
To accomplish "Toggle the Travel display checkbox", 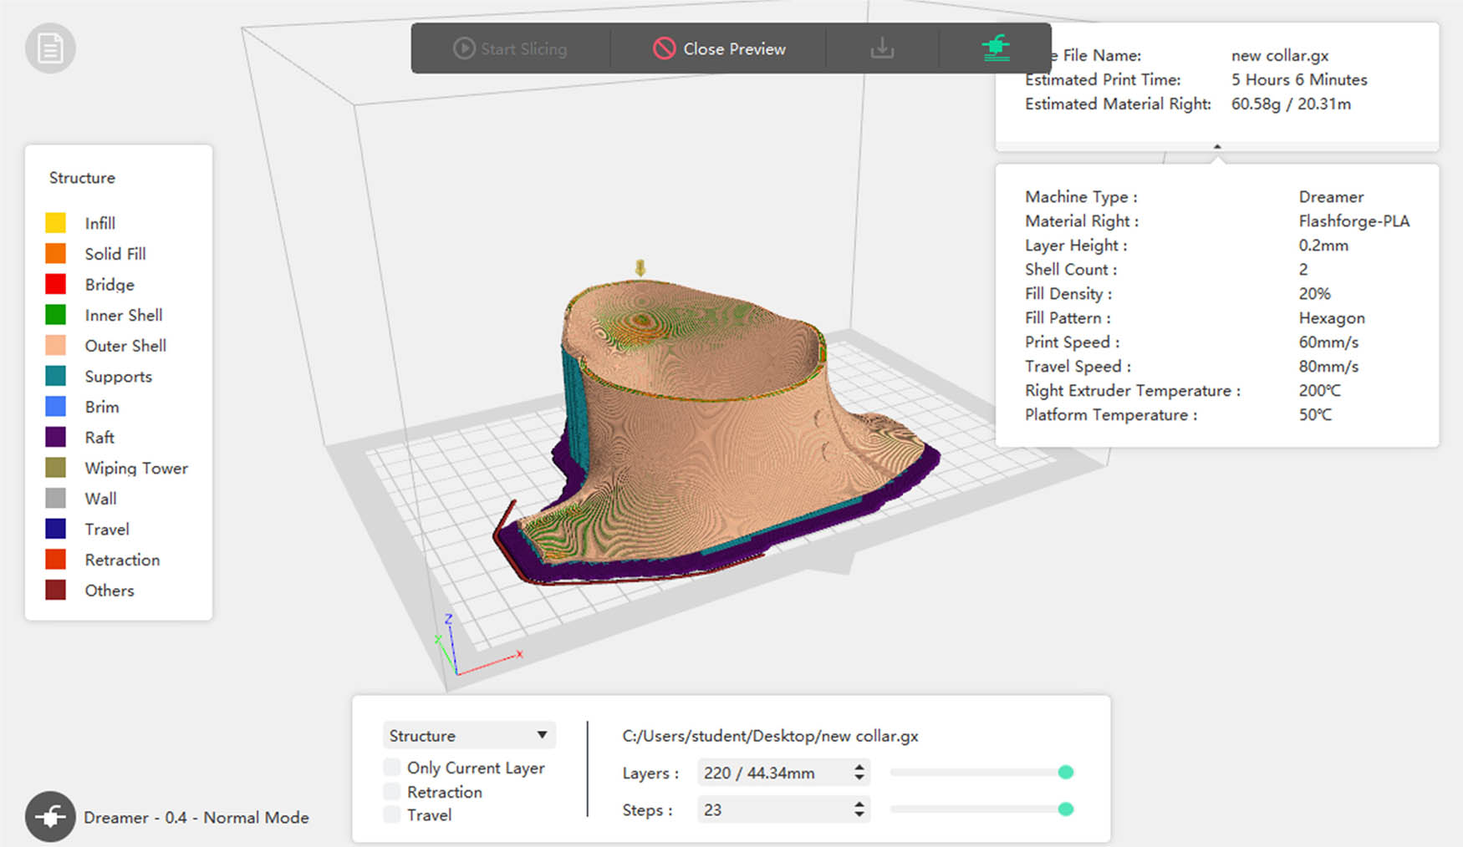I will coord(391,814).
